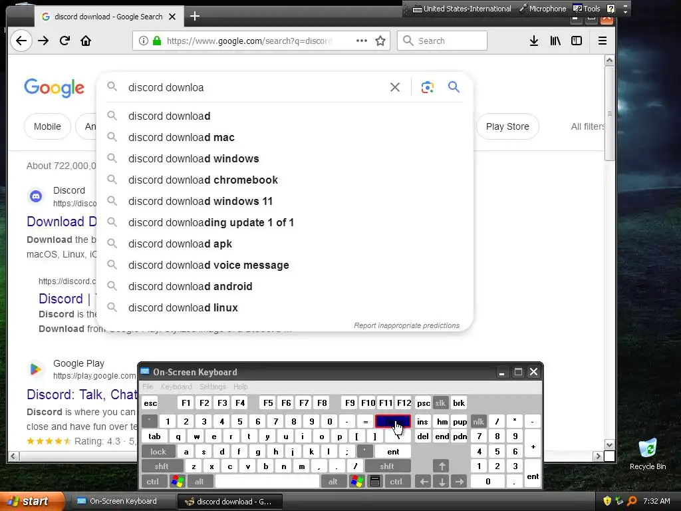Click the blue Google search magnifier
This screenshot has height=511, width=681.
click(454, 87)
